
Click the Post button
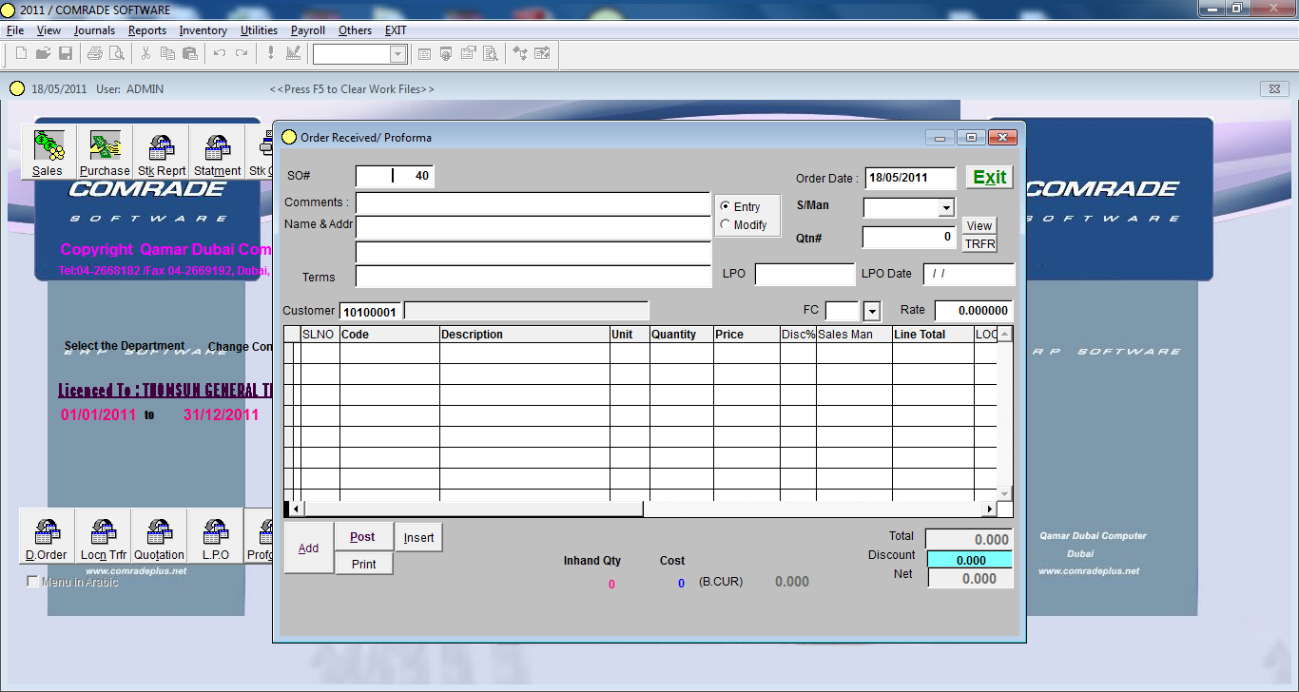point(363,536)
